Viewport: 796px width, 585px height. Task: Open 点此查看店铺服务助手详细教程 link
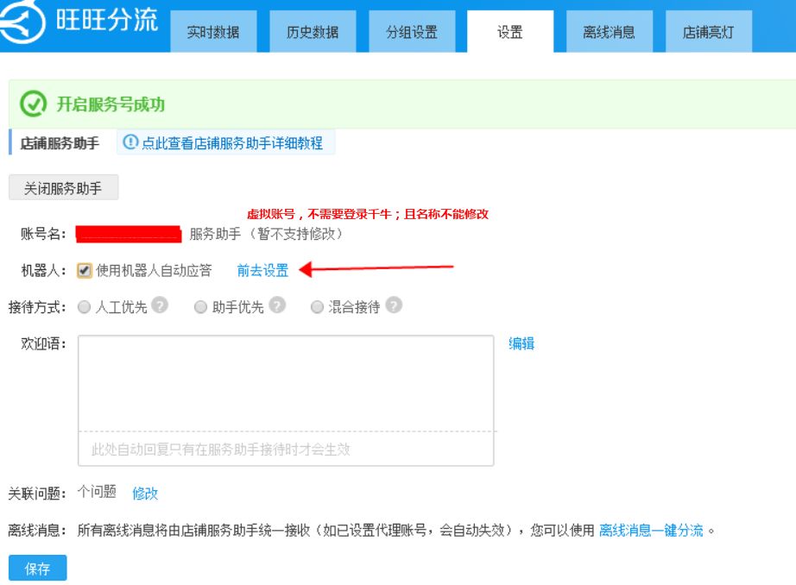pos(232,143)
